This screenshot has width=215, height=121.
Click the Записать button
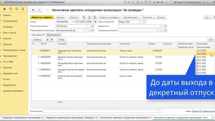click(60, 17)
